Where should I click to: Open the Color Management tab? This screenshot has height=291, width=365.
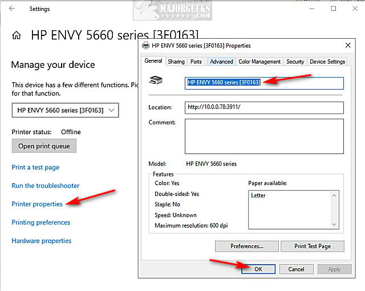click(259, 62)
